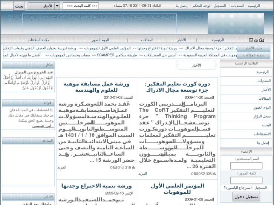Select المقالات in the horizontal navigation bar
274x205 pixels.
pyautogui.click(x=147, y=40)
